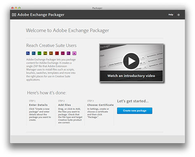Click the magenta InDesign Id icon
Image resolution: width=195 pixels, height=157 pixels.
63,53
